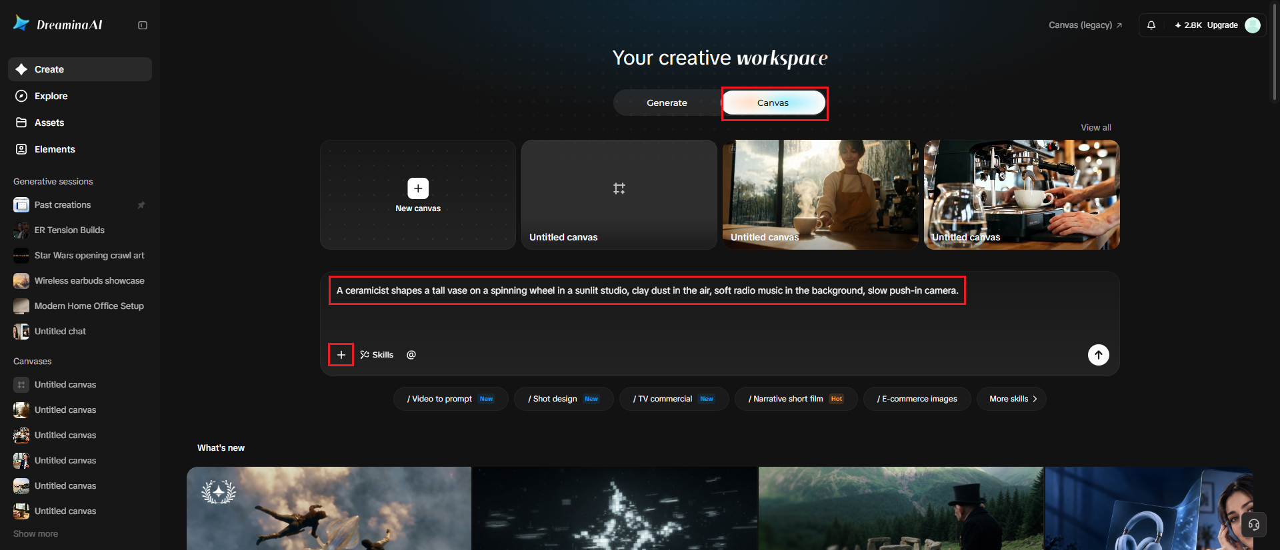Image resolution: width=1280 pixels, height=550 pixels.
Task: Unpin the Past creations session
Action: 141,205
